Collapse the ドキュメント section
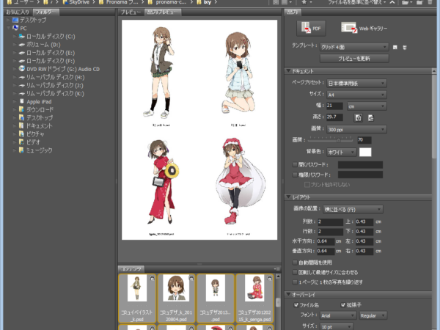The height and width of the screenshot is (330, 440). click(x=288, y=71)
